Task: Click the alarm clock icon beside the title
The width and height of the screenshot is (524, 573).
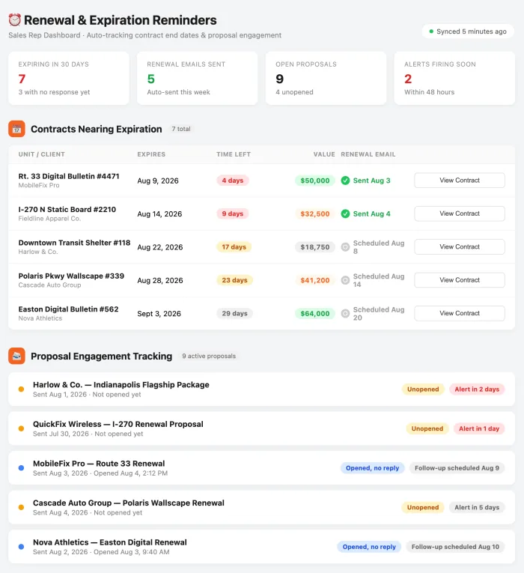Action: [15, 19]
